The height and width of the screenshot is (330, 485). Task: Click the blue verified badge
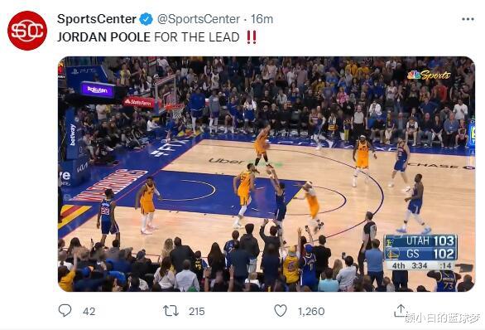(x=146, y=19)
